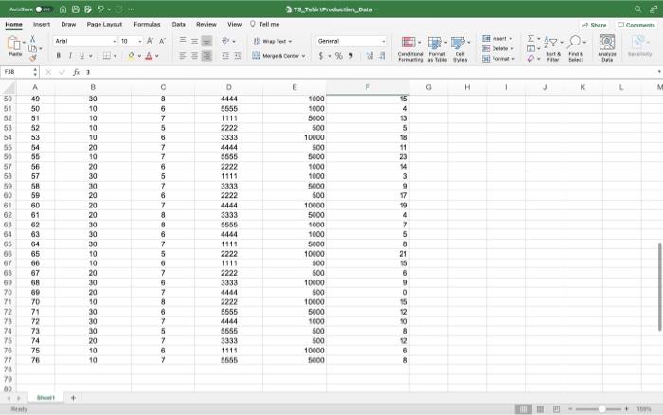This screenshot has height=415, width=663.
Task: Toggle the AutoSave switch
Action: [x=44, y=9]
